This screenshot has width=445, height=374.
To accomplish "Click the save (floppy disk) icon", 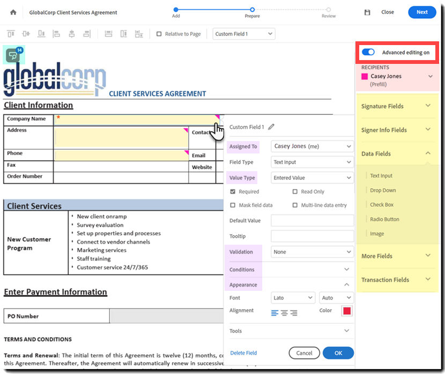I will tap(367, 12).
